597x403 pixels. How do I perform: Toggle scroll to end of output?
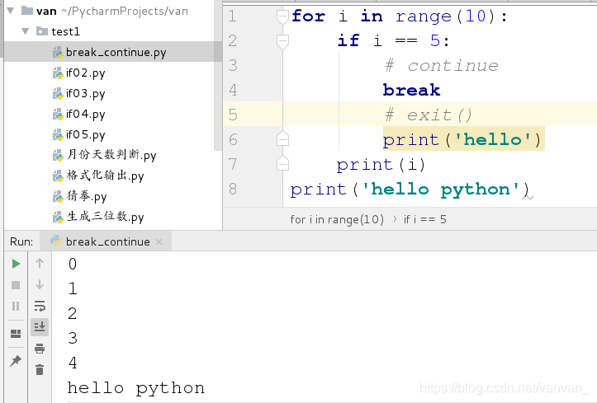(40, 326)
